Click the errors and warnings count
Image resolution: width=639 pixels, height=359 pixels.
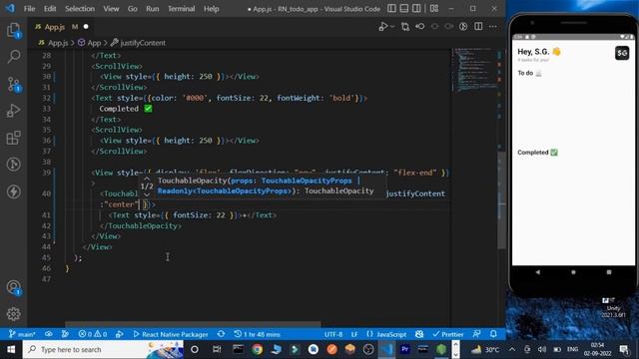[x=93, y=334]
